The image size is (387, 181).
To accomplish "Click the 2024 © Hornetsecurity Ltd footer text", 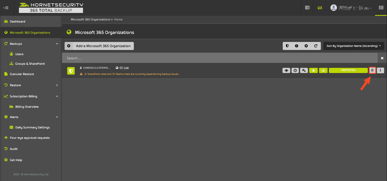I will tap(31, 174).
